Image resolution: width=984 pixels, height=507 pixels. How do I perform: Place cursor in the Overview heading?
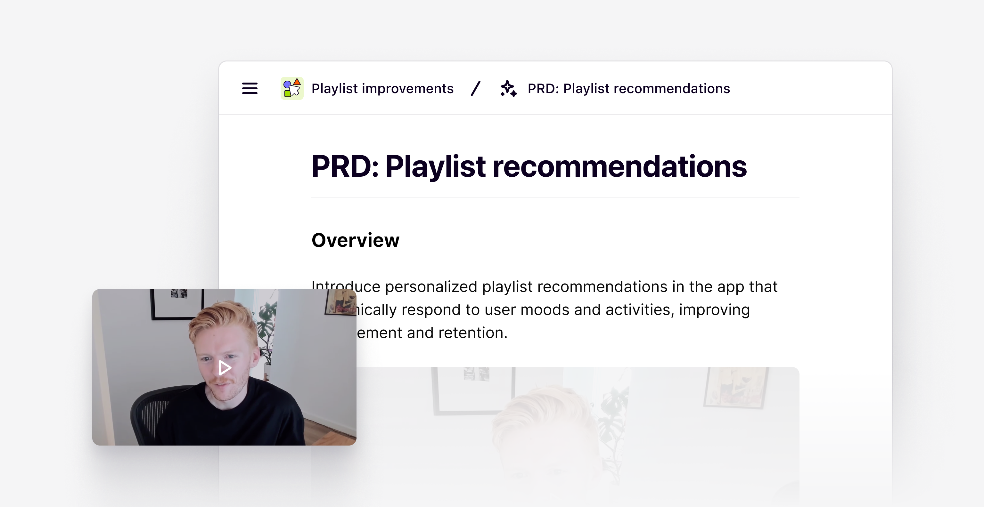[355, 240]
